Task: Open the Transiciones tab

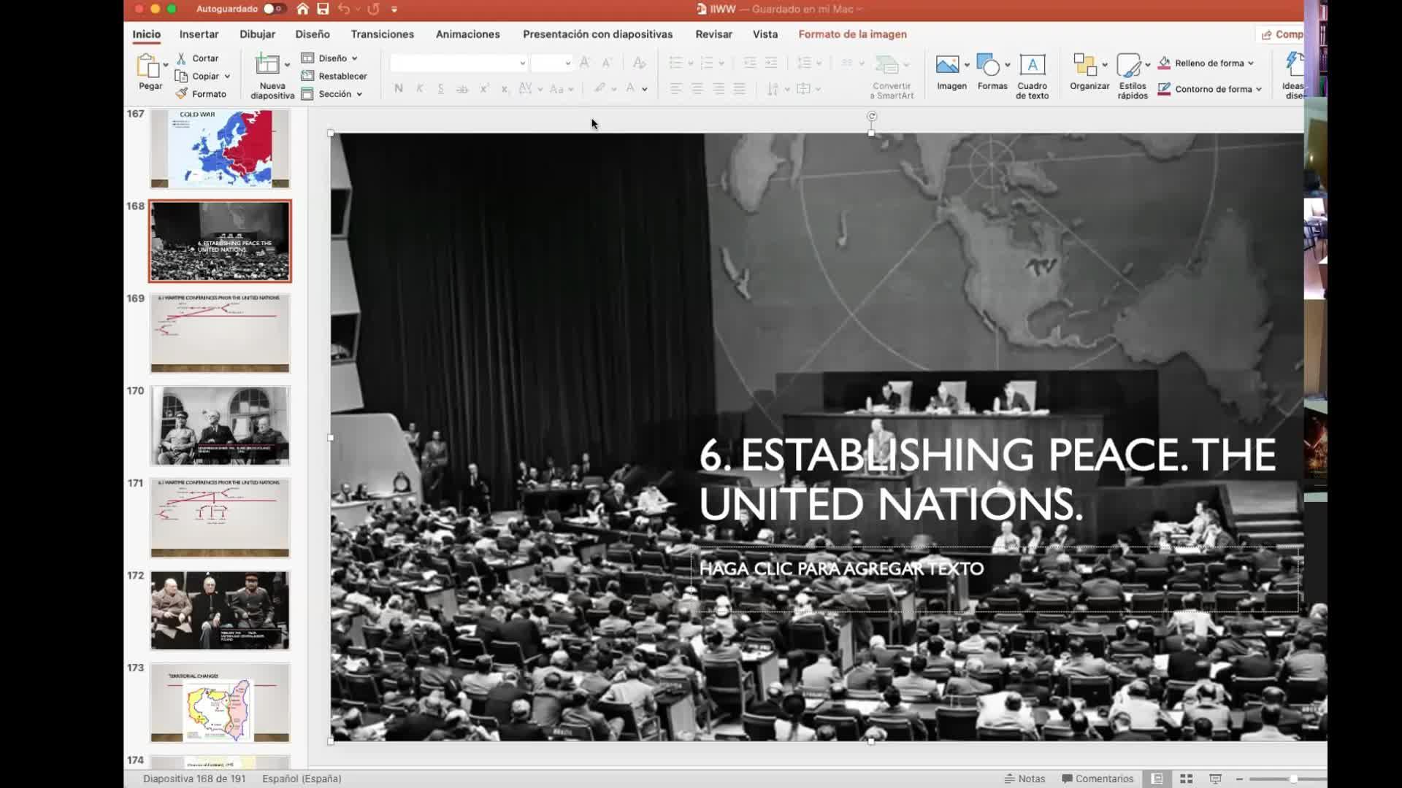Action: coord(382,34)
